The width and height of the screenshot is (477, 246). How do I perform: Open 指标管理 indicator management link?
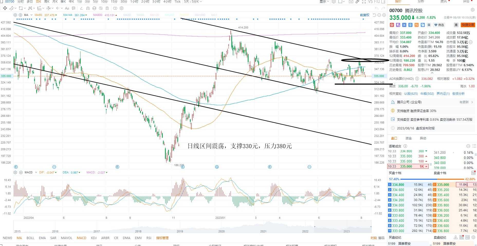pyautogui.click(x=162, y=238)
